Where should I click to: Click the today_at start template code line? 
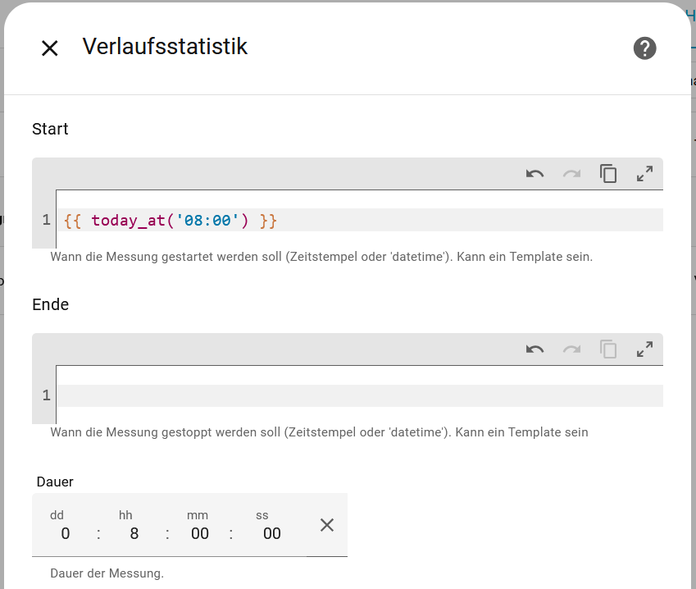(171, 220)
